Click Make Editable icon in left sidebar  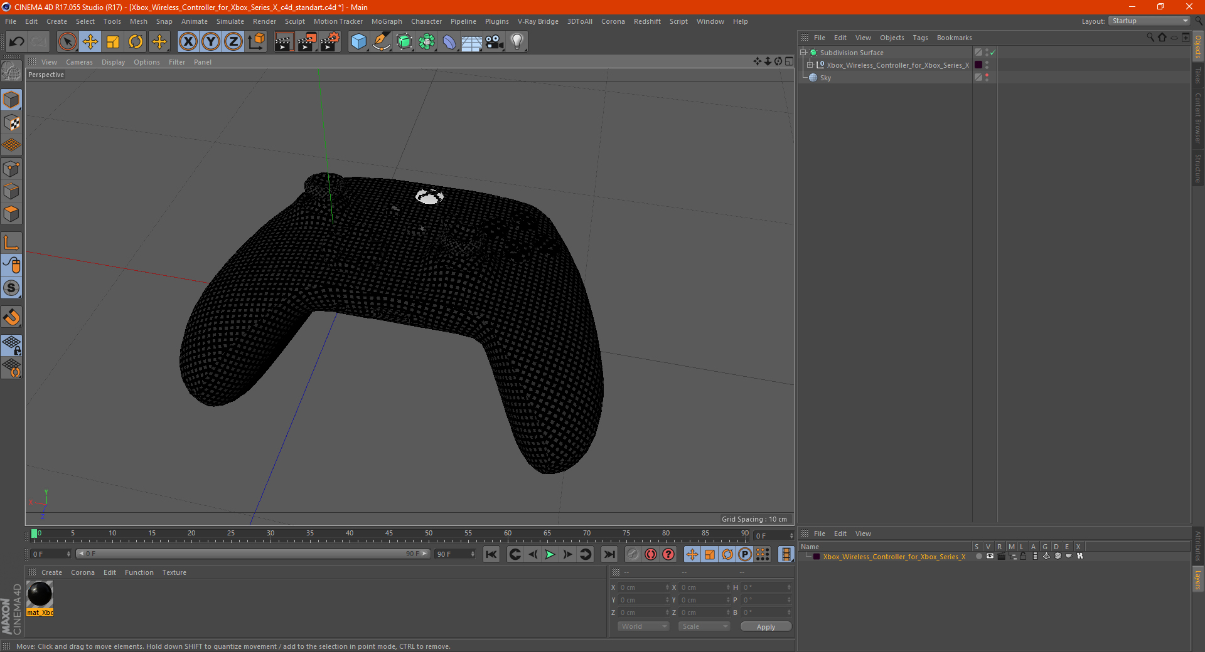pos(11,71)
